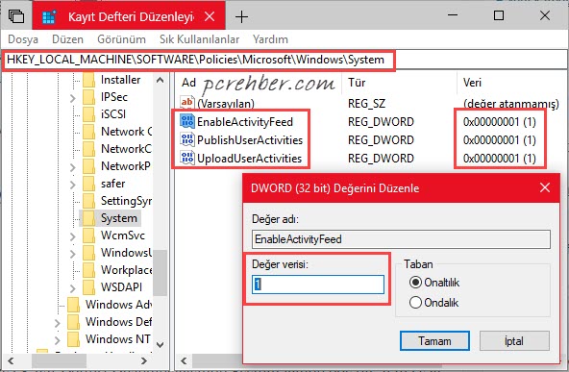Viewport: 569px width, 372px height.
Task: Click values pane scroll left arrow
Action: pyautogui.click(x=184, y=360)
